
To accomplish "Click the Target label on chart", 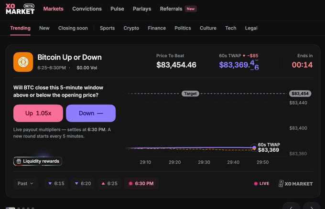I will pos(190,94).
